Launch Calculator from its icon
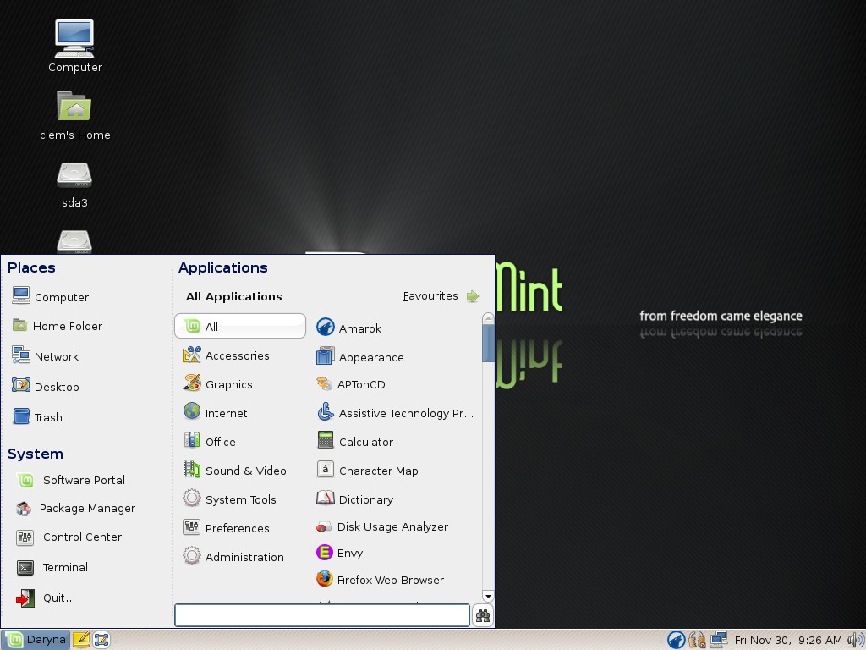The height and width of the screenshot is (650, 866). (x=326, y=440)
